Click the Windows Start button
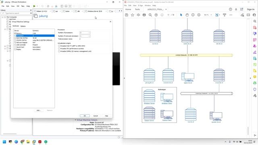This screenshot has width=258, height=145. coord(4,142)
